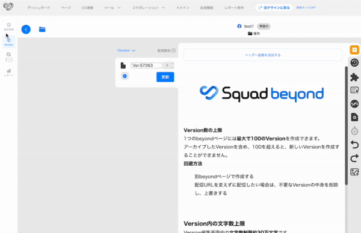
Task: Click the 回避方法 heading
Action: click(x=193, y=163)
